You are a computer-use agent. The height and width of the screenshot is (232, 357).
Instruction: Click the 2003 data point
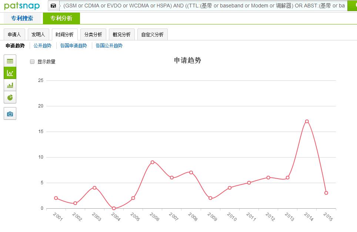[94, 188]
